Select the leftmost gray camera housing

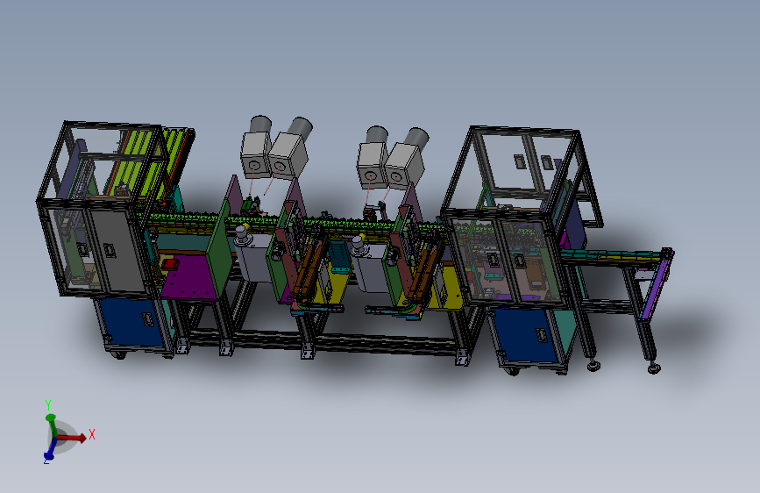(255, 154)
